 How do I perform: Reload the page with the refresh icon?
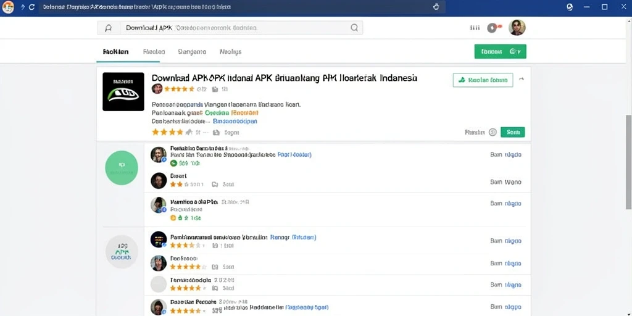32,7
